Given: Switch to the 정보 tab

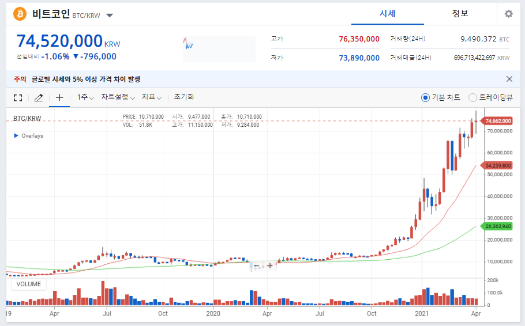Looking at the screenshot, I should pos(460,14).
